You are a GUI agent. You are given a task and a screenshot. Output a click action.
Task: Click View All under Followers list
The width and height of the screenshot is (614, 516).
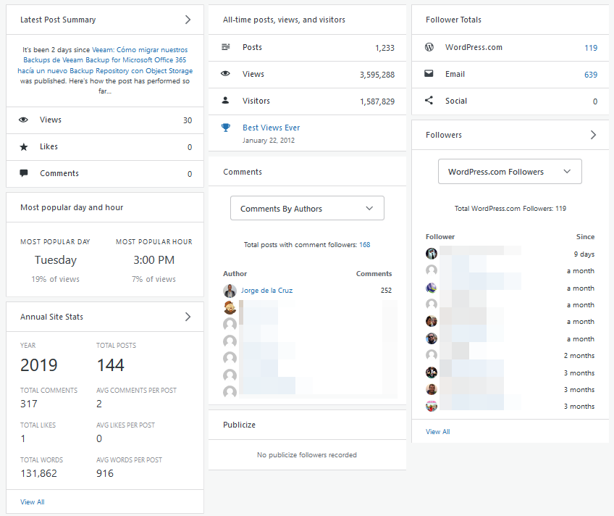[438, 431]
